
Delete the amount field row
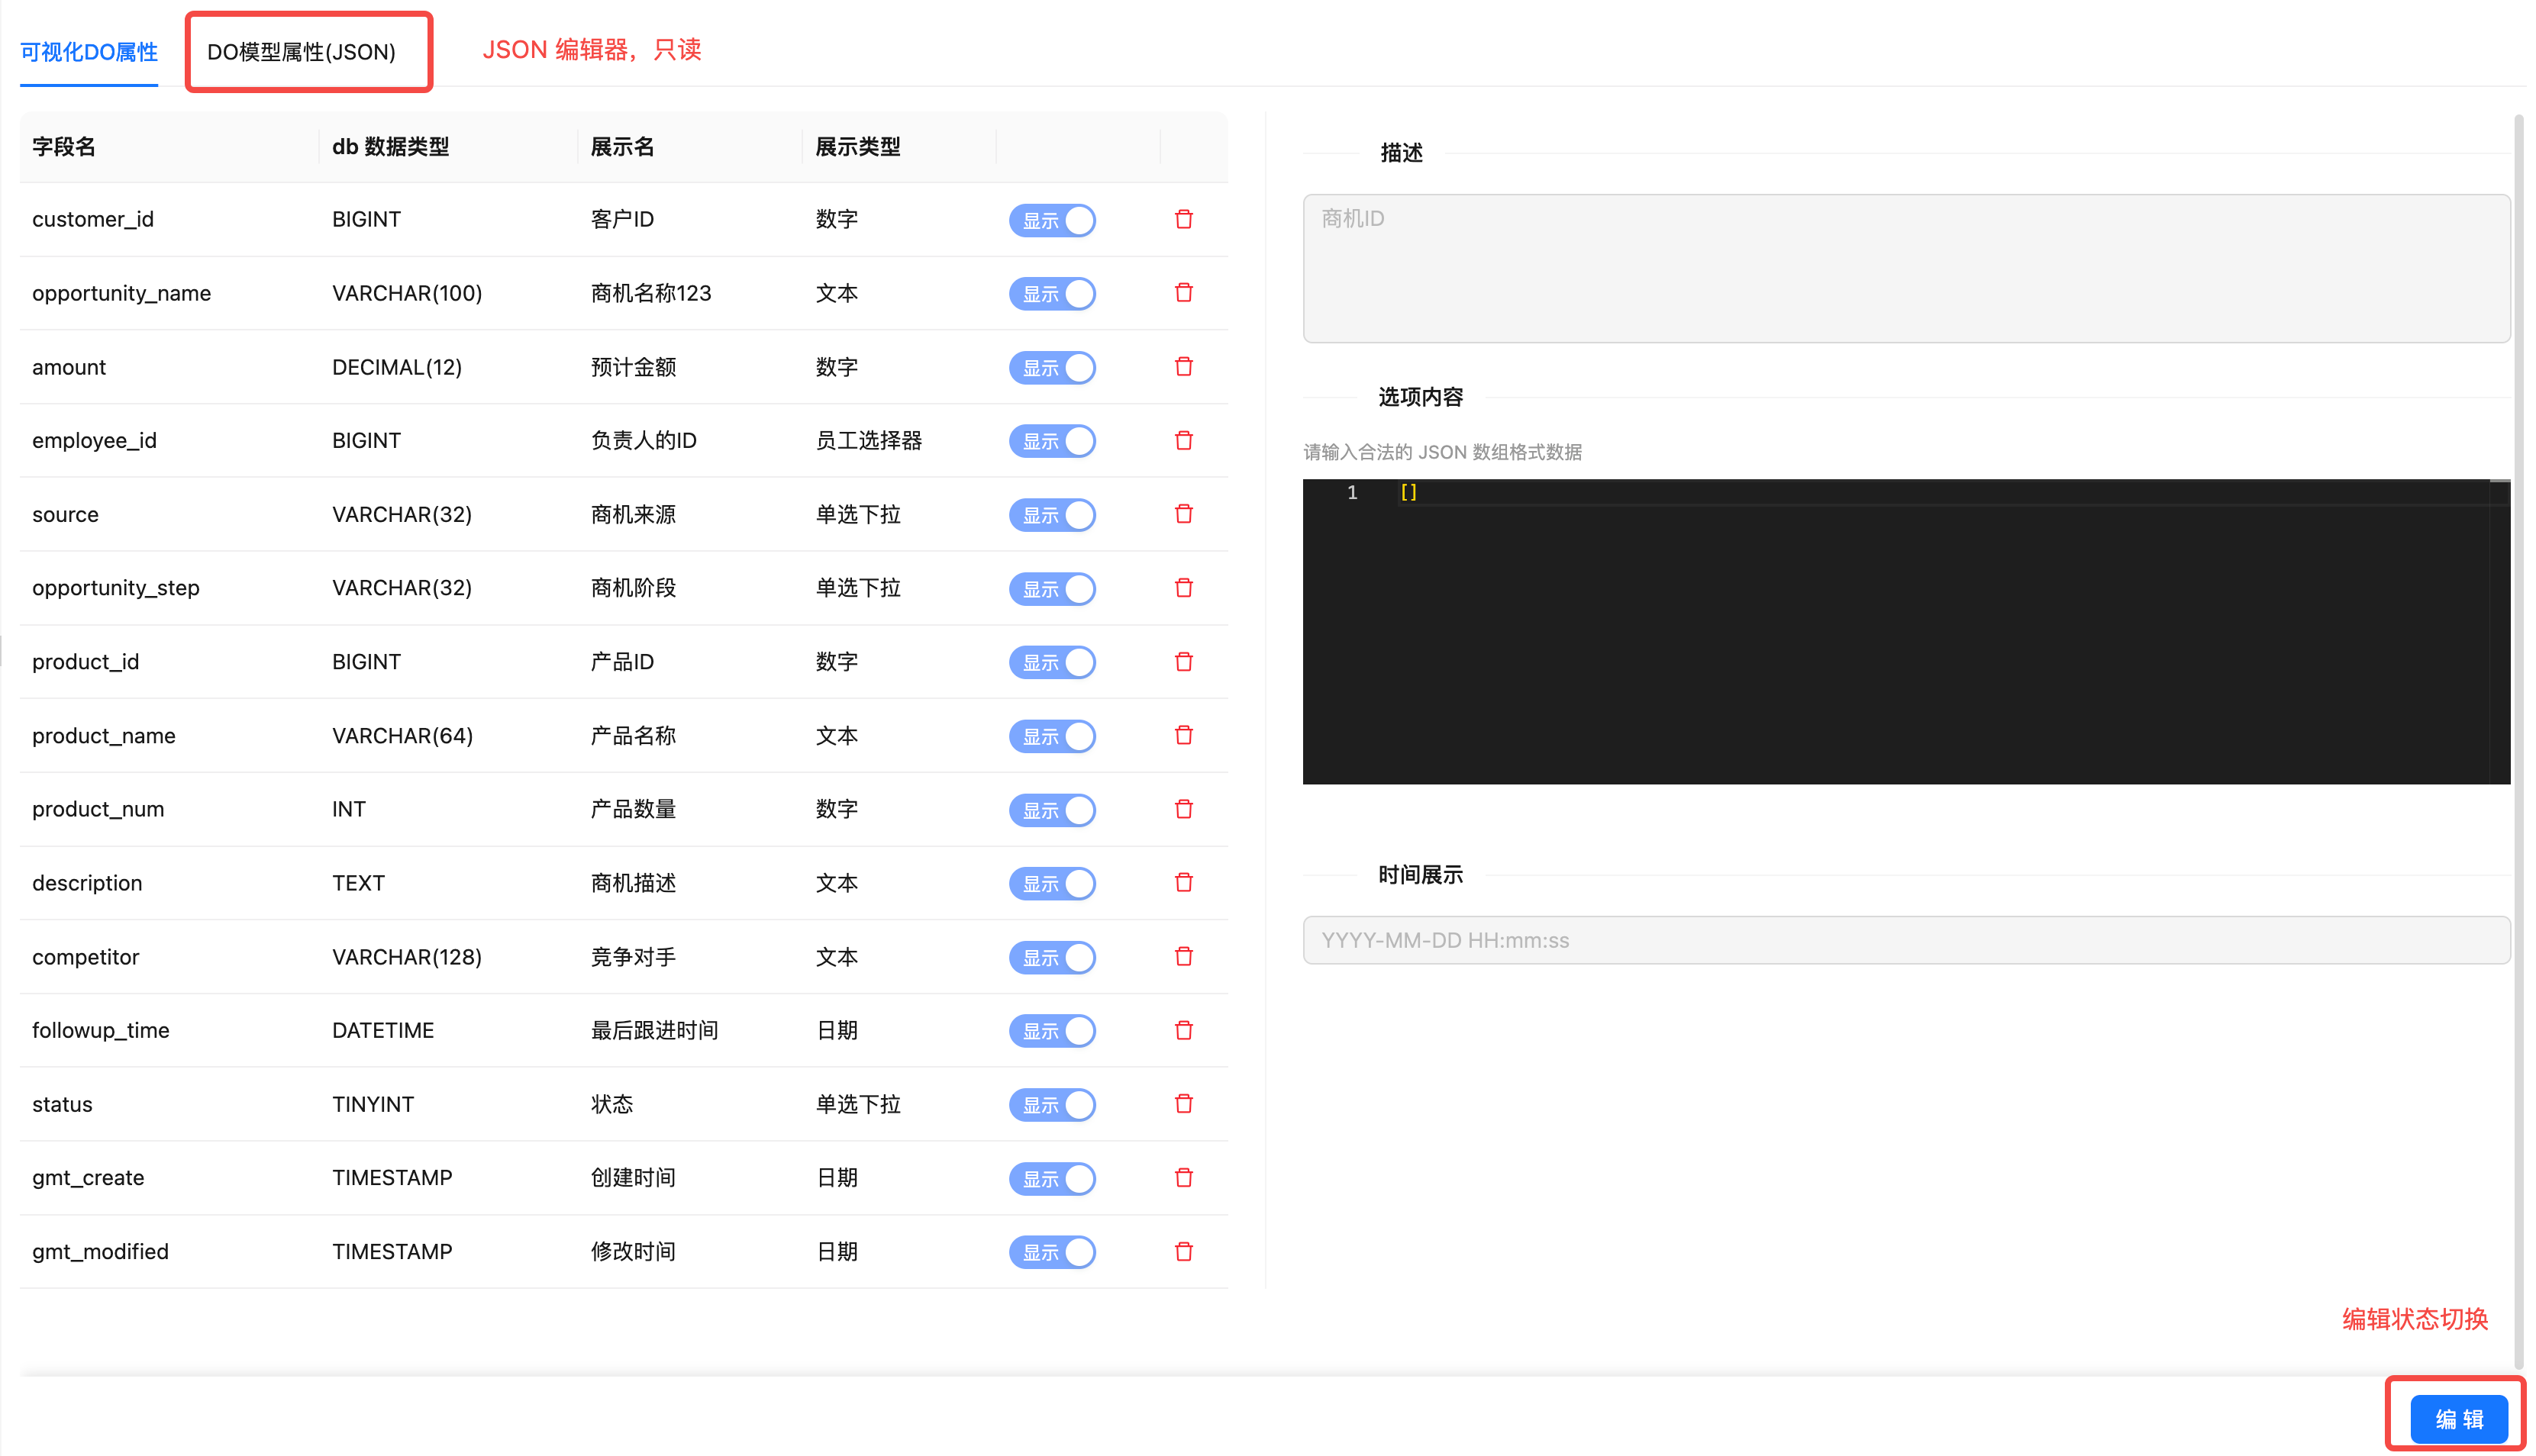1183,367
